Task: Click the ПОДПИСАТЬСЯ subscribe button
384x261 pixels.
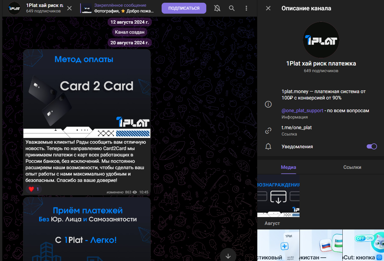Action: tap(184, 8)
